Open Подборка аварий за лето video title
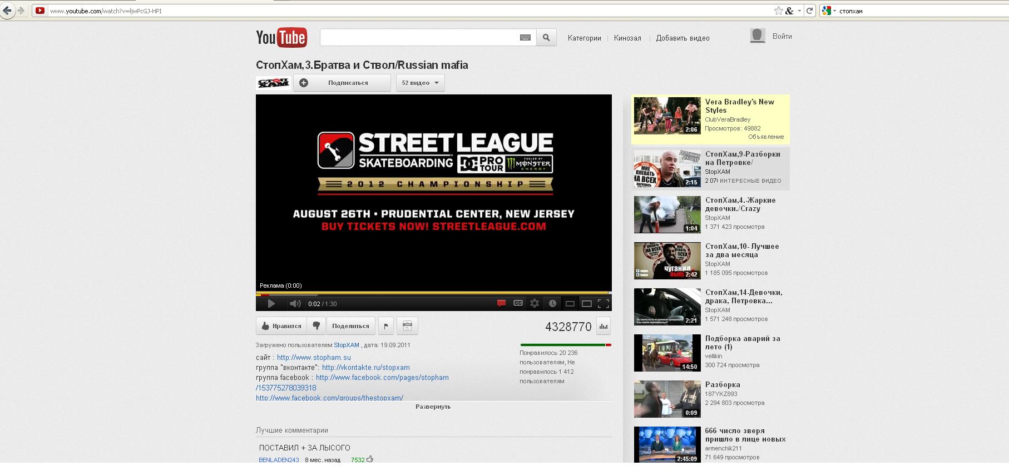 [743, 343]
